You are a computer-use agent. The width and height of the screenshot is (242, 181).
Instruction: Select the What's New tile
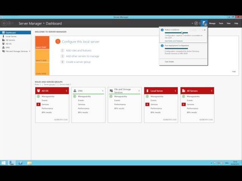[x=42, y=56]
